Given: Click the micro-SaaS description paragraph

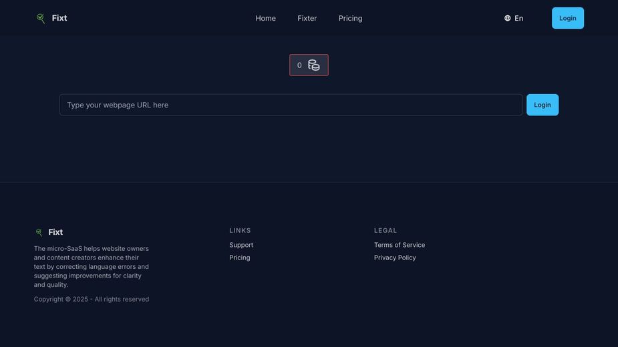Looking at the screenshot, I should (x=92, y=266).
